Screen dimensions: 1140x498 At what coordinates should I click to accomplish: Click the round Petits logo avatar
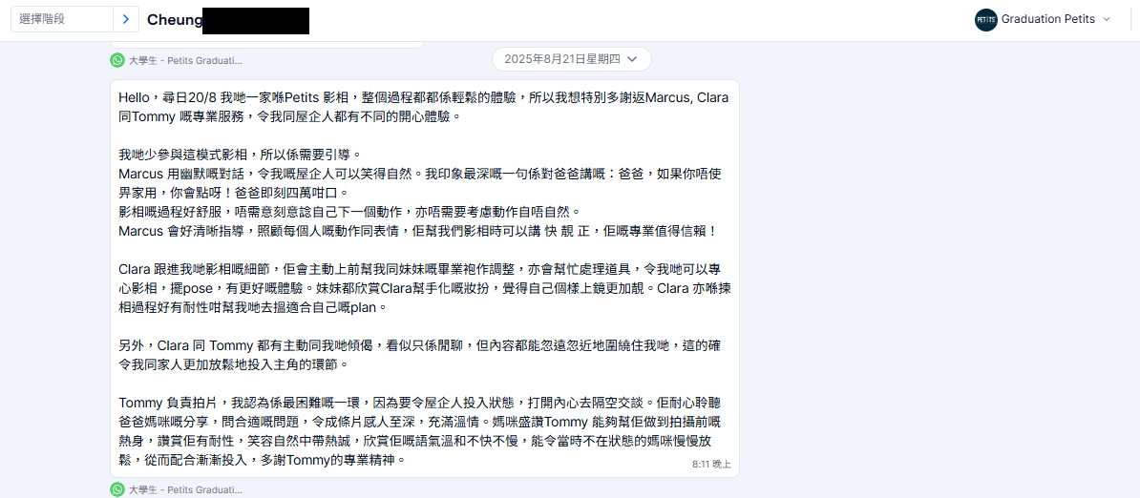click(x=986, y=20)
